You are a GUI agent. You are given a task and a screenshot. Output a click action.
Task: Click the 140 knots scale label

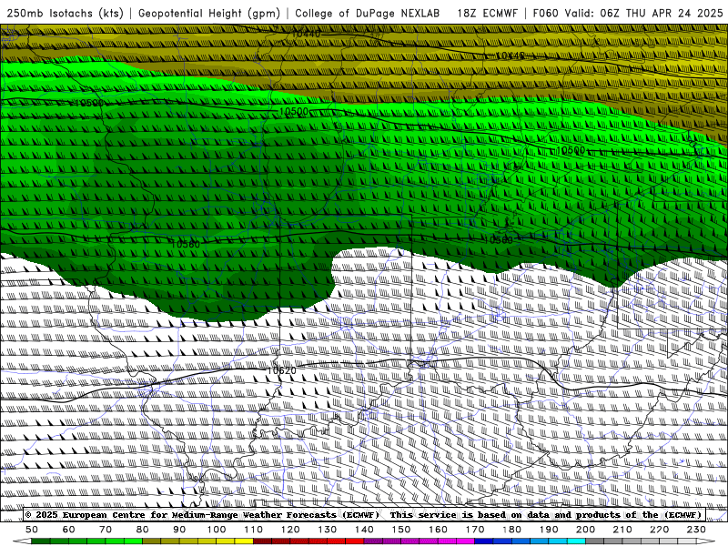click(364, 530)
